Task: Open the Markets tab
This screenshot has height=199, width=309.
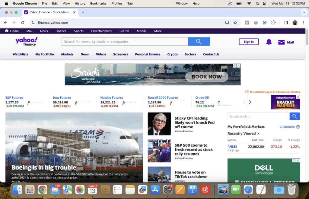Action: [67, 54]
